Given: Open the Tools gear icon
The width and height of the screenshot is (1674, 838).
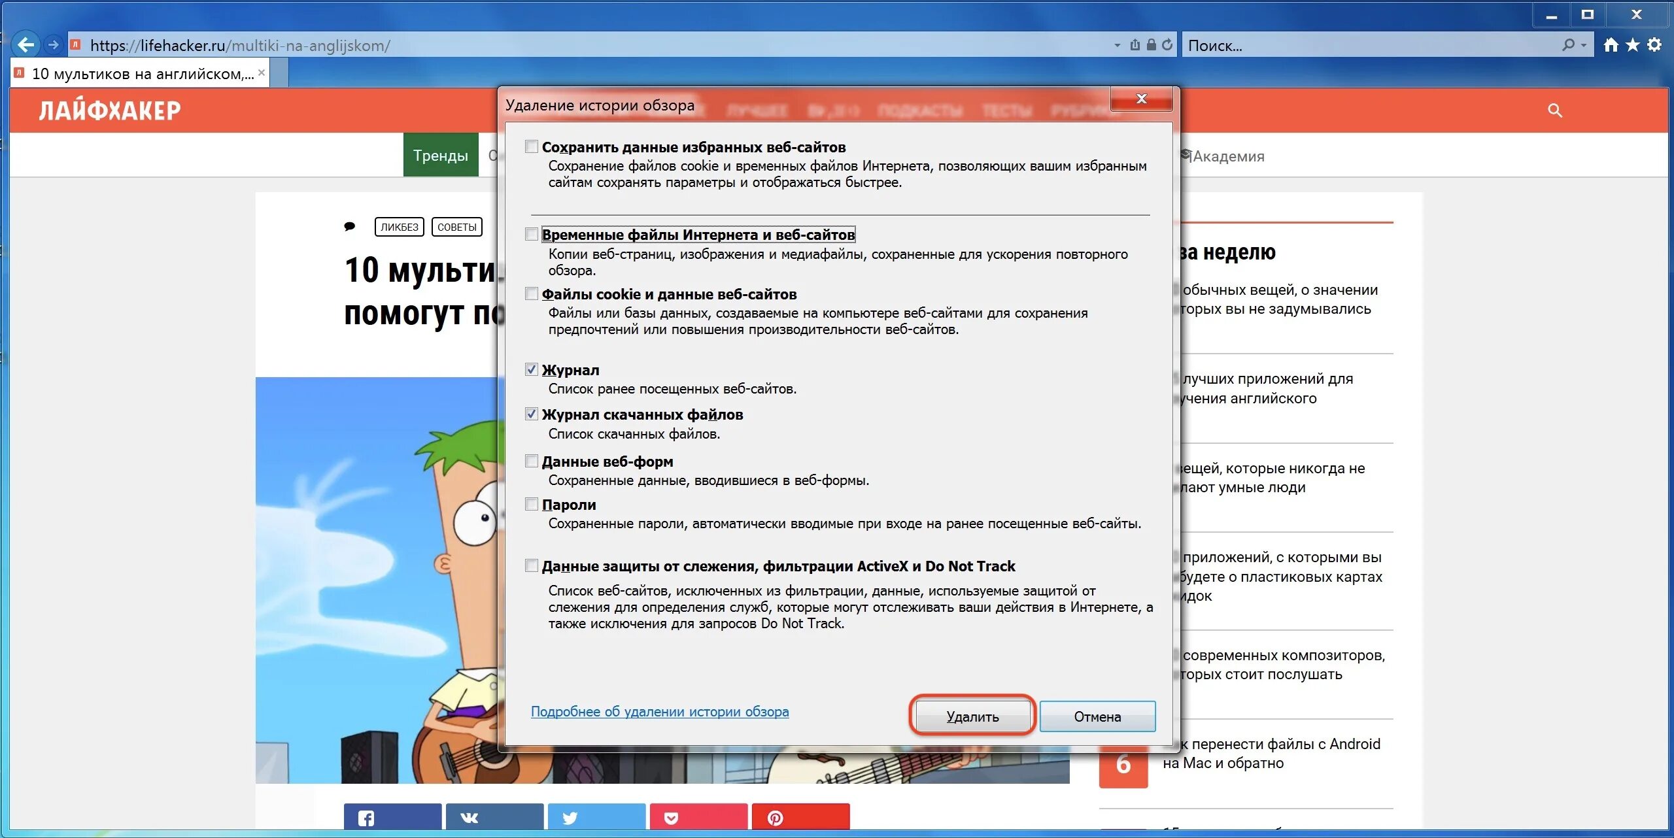Looking at the screenshot, I should coord(1654,45).
